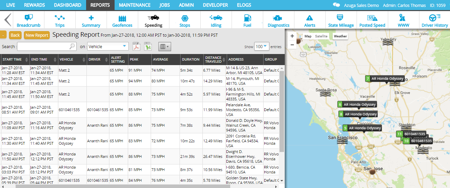Click the search magnifier icon
The image size is (450, 188).
click(x=72, y=46)
